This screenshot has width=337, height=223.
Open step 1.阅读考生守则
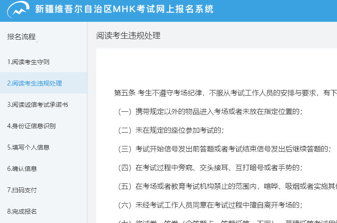(x=28, y=62)
